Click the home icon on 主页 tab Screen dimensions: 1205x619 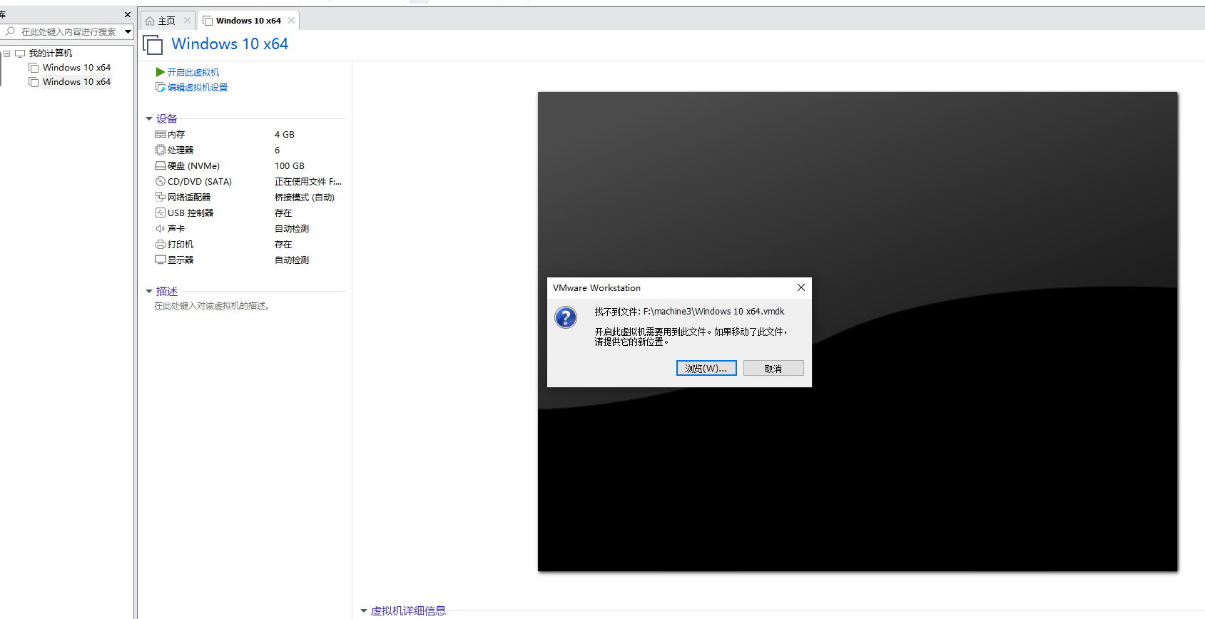150,21
